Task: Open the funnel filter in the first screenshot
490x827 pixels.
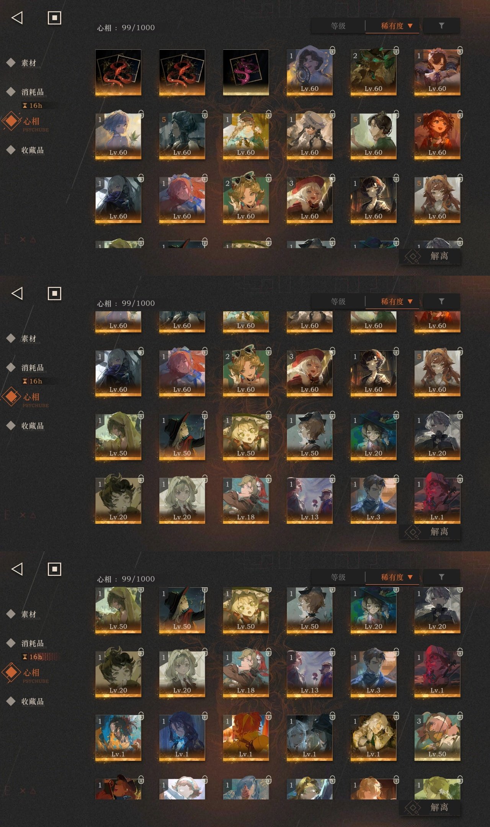Action: tap(441, 26)
